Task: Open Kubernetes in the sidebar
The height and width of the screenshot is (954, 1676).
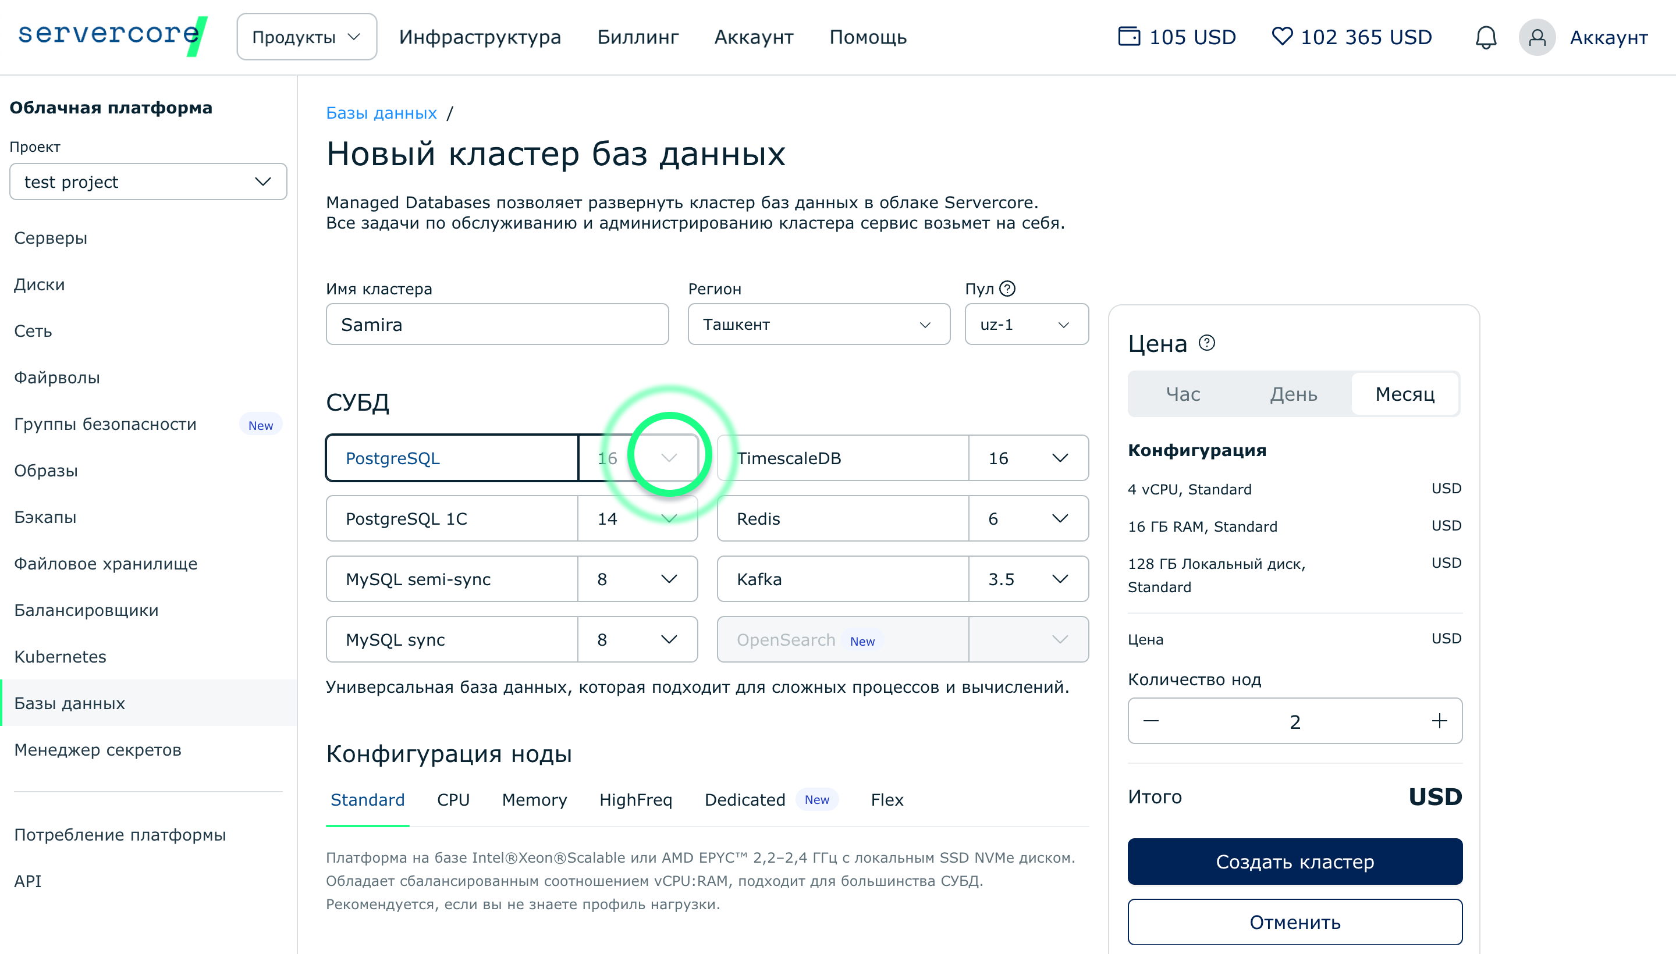Action: pyautogui.click(x=61, y=657)
